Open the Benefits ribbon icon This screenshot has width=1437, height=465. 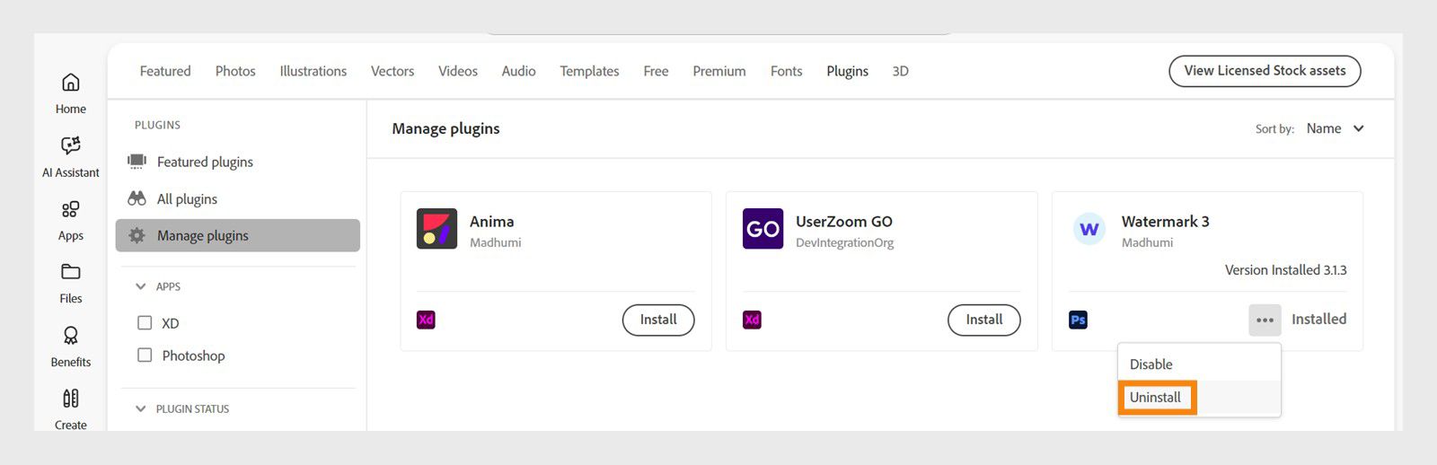pyautogui.click(x=71, y=336)
